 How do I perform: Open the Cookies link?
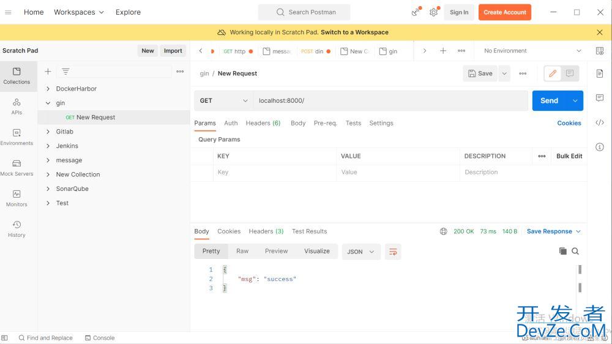(569, 123)
